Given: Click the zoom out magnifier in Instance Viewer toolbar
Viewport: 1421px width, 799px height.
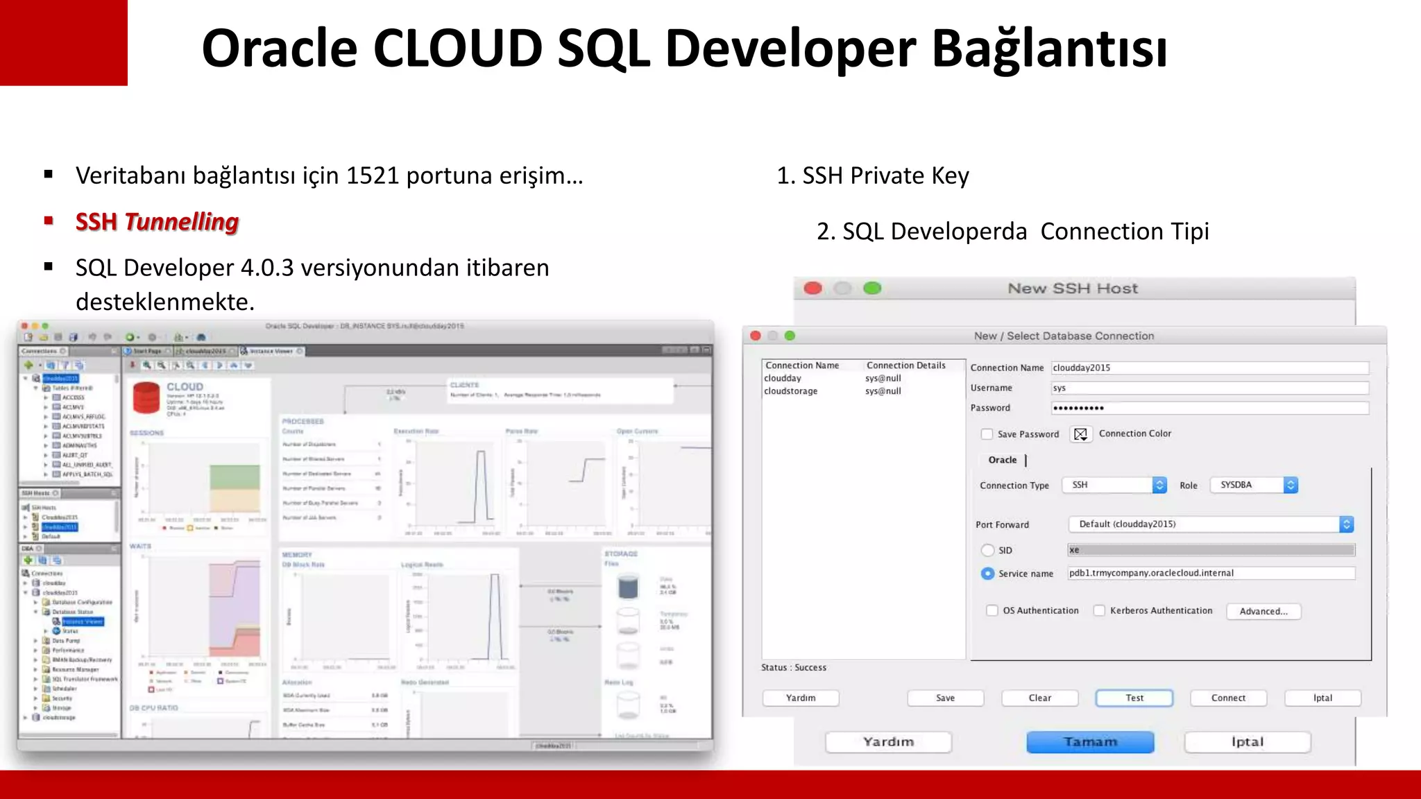Looking at the screenshot, I should [x=161, y=365].
